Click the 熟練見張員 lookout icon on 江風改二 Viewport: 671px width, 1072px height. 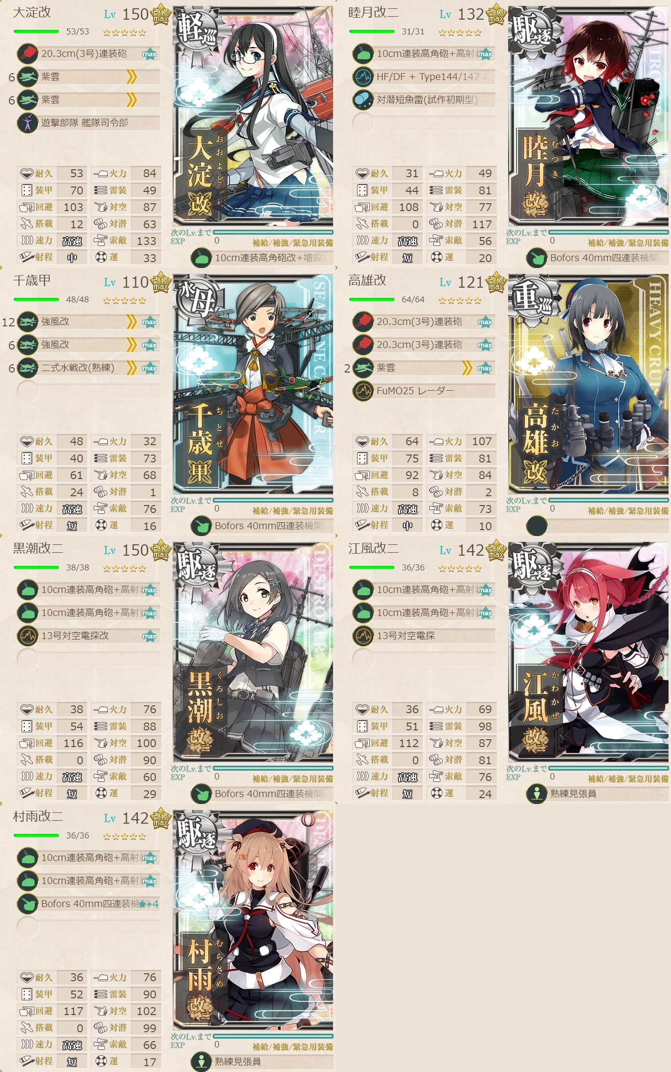pos(537,794)
